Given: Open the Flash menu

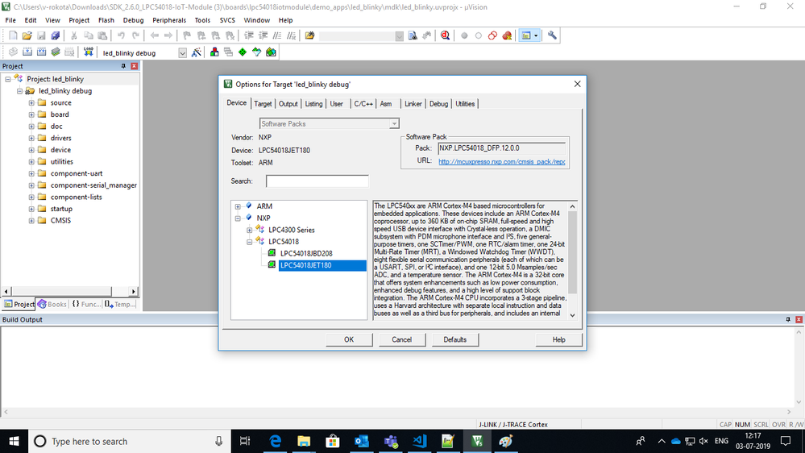Looking at the screenshot, I should tap(106, 20).
